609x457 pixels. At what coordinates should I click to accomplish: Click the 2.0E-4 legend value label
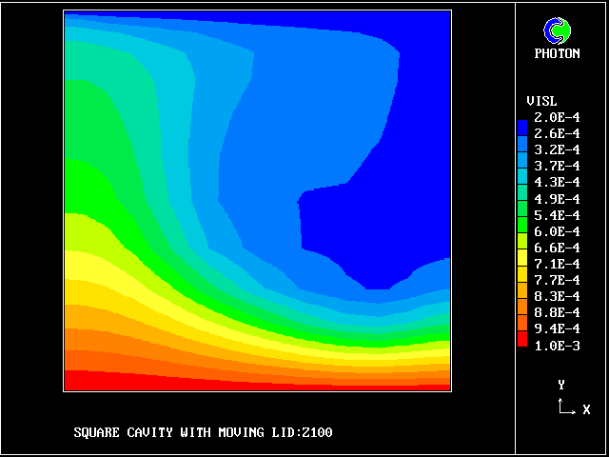(x=557, y=117)
